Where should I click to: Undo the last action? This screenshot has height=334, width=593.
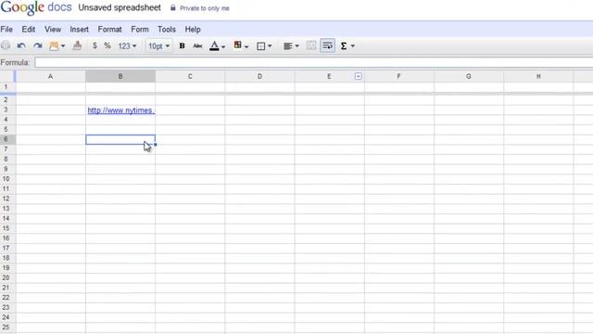point(21,45)
